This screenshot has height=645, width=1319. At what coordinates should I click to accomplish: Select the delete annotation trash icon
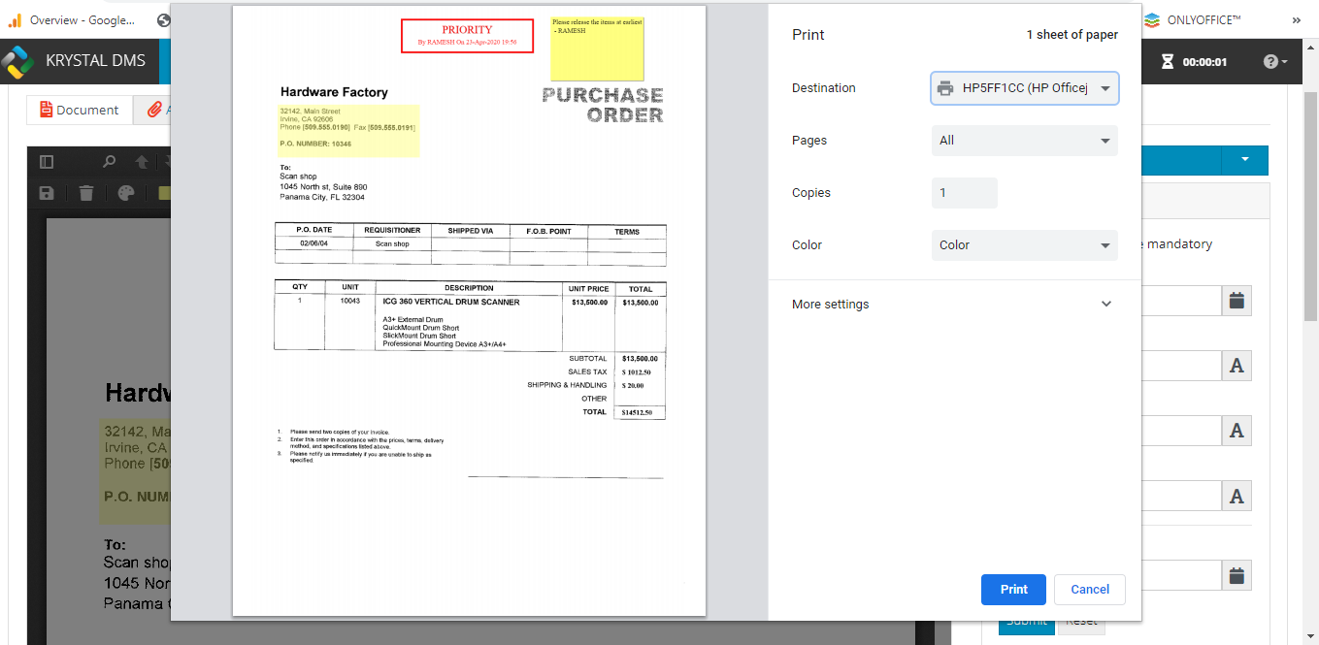pos(86,193)
